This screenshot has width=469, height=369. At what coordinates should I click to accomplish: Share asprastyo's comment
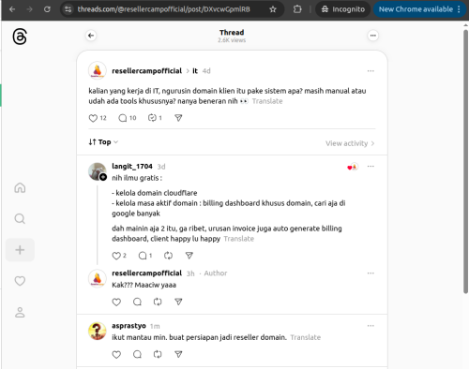pos(178,354)
